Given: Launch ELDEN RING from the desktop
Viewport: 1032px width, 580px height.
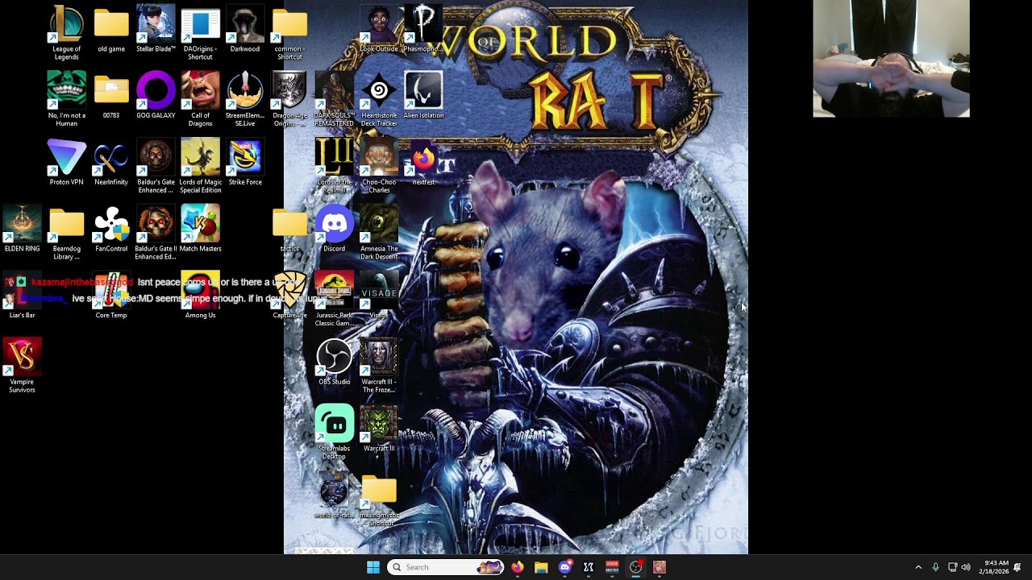Looking at the screenshot, I should tap(23, 229).
